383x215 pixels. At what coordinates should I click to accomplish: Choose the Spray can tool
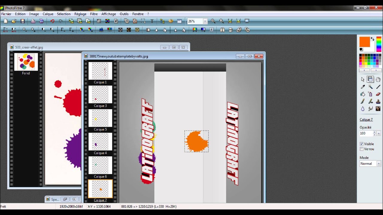370,94
